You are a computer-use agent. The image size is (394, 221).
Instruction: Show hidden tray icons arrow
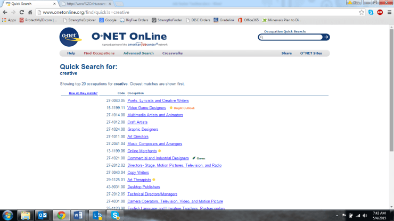[337, 216]
